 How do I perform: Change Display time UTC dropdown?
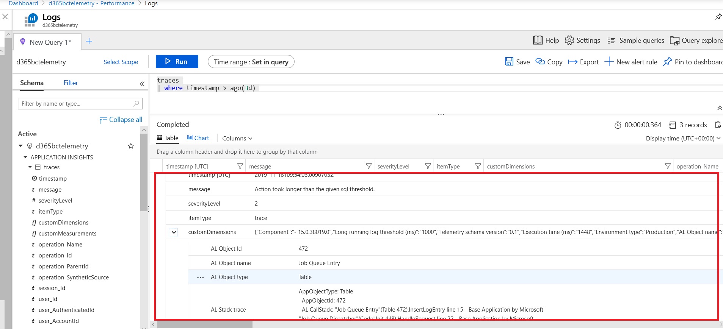[683, 138]
